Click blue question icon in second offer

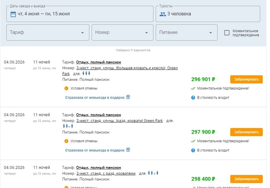(x=193, y=150)
